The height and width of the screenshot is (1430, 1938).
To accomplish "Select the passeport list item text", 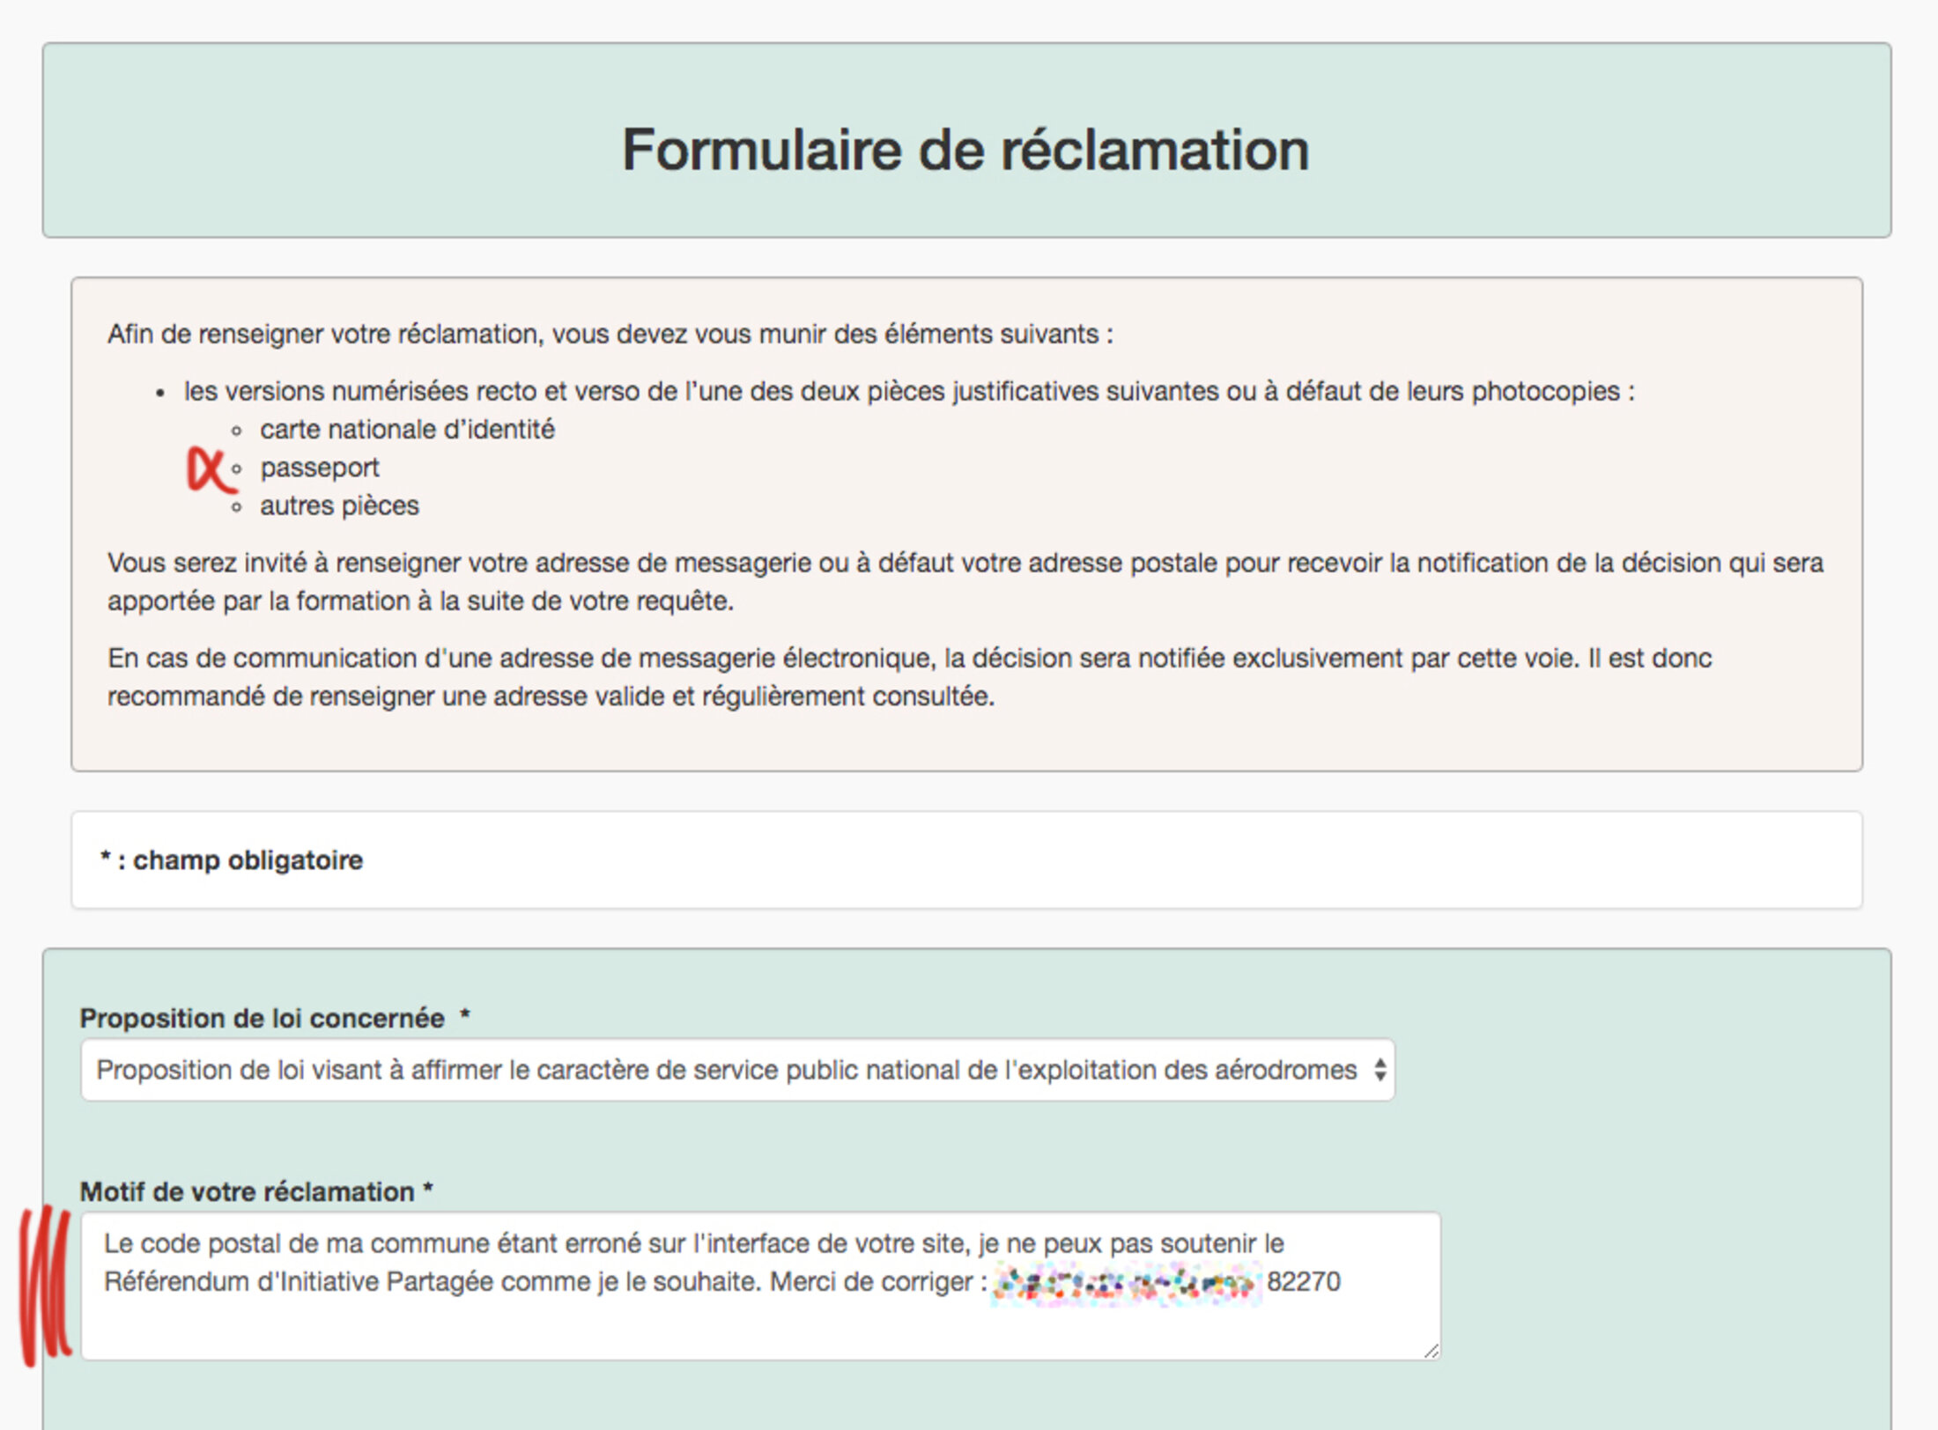I will 319,468.
